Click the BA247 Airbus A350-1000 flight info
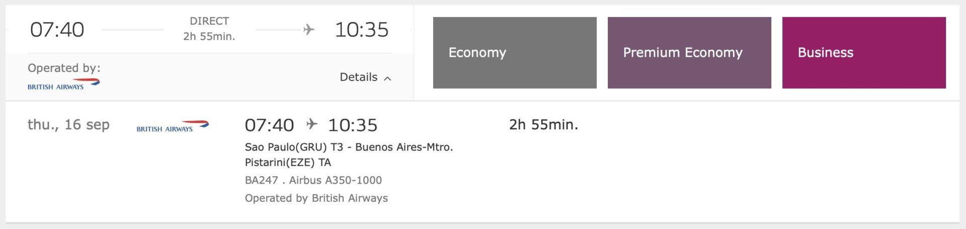This screenshot has width=966, height=229. [x=313, y=180]
